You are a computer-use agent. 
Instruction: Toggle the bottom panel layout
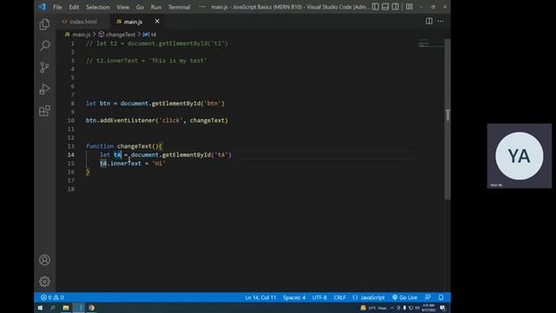(385, 7)
